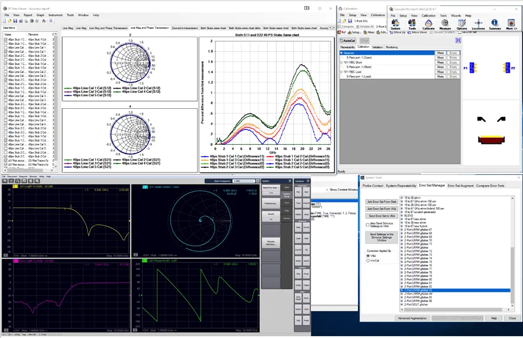Click the error set list vertical scrollbar
Viewport: 523px width, 338px height.
(512, 251)
